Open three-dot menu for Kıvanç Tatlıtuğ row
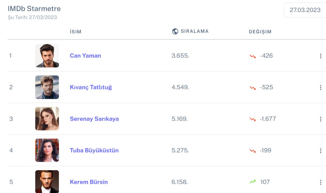The height and width of the screenshot is (193, 326). 320,88
